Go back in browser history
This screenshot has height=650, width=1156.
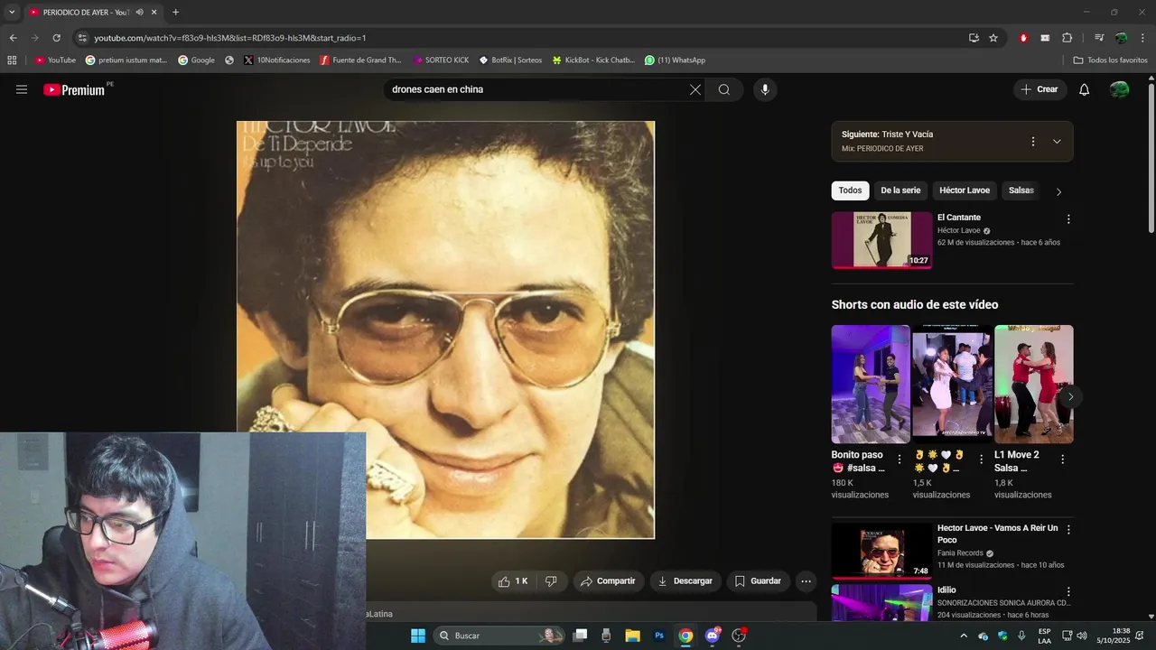(x=13, y=38)
